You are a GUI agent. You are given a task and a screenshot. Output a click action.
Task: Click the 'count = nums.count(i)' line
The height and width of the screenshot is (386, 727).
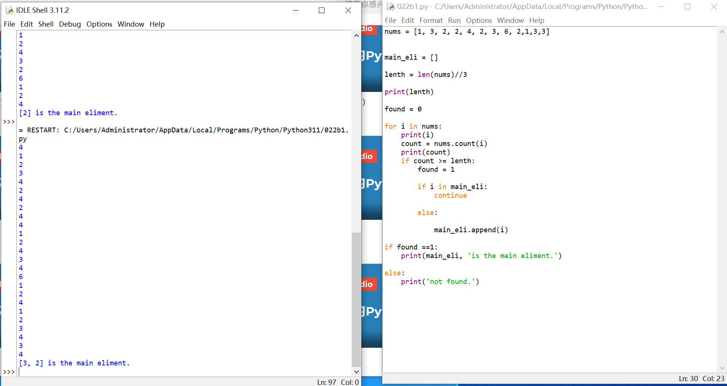click(444, 144)
